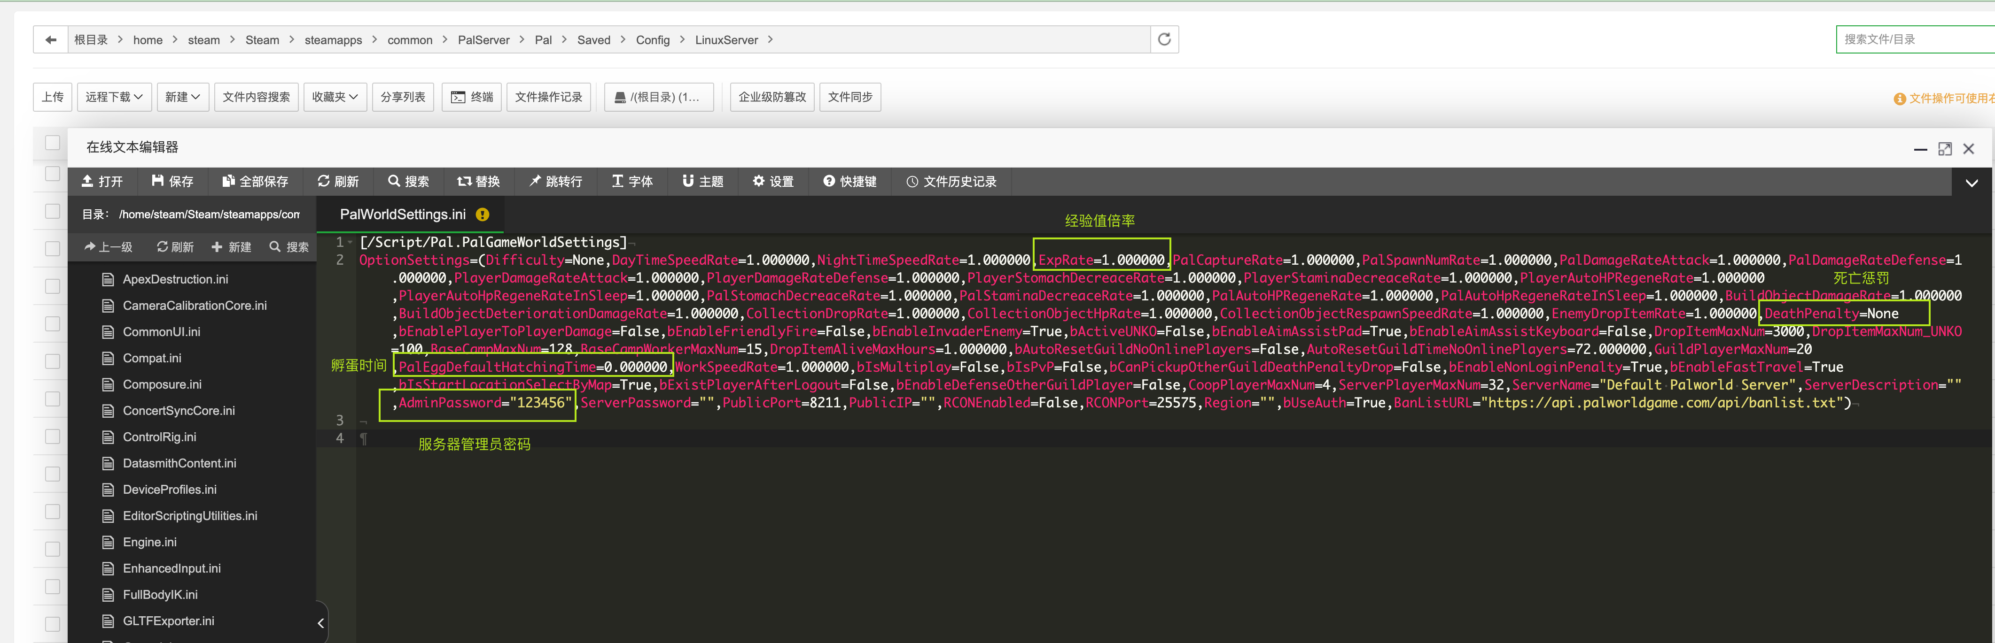Image resolution: width=1995 pixels, height=643 pixels.
Task: Click the refresh path icon
Action: click(x=1163, y=39)
